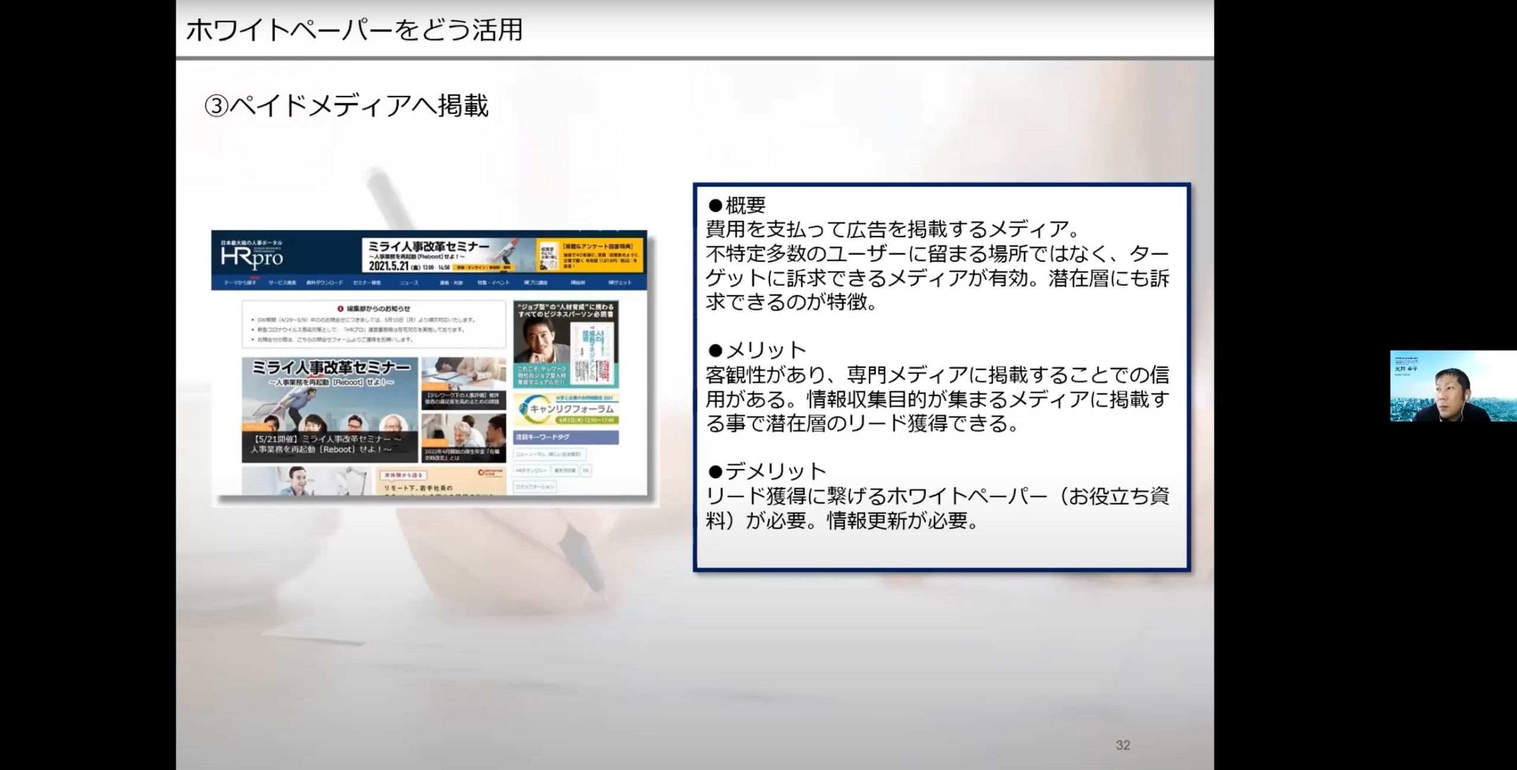Open the サービス検索 nav item
Image resolution: width=1517 pixels, height=770 pixels.
pos(282,283)
